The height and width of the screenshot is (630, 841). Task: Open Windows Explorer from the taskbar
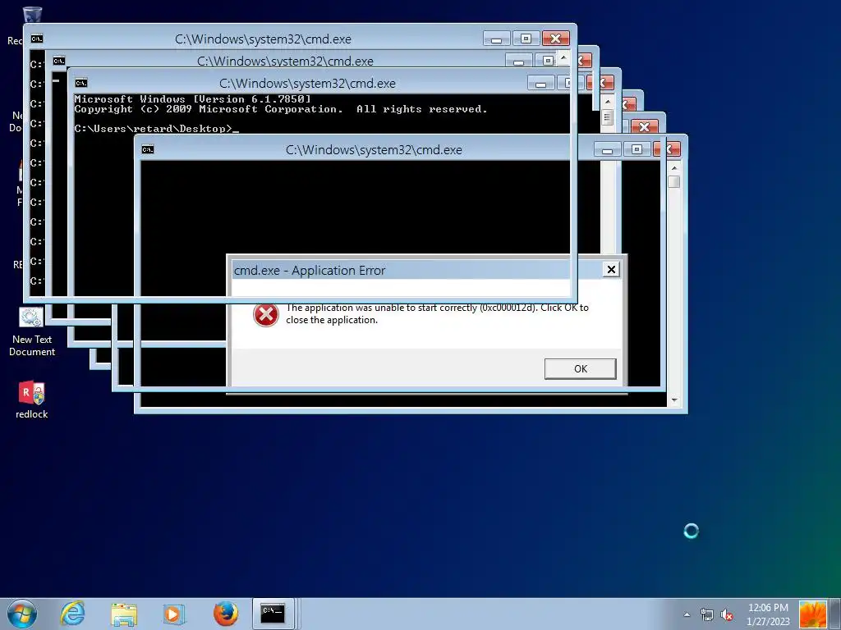point(124,614)
